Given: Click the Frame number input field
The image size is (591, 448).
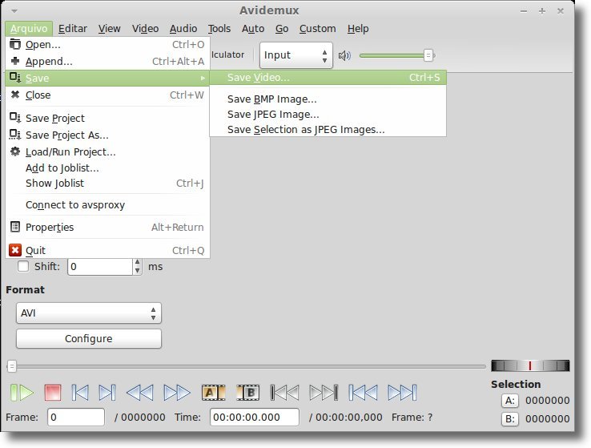Looking at the screenshot, I should pos(76,417).
